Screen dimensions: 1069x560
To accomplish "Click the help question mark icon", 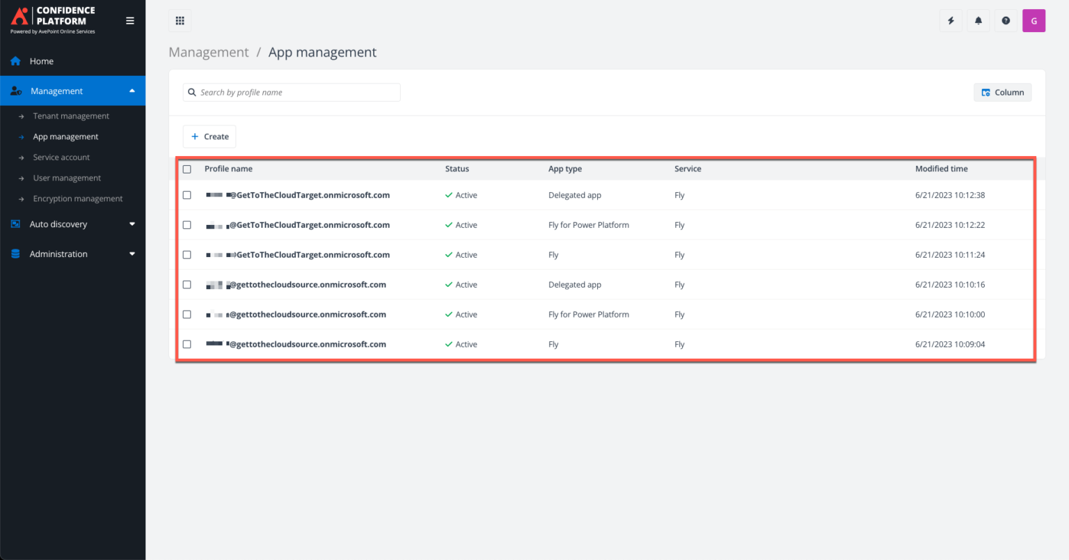I will [x=1006, y=20].
